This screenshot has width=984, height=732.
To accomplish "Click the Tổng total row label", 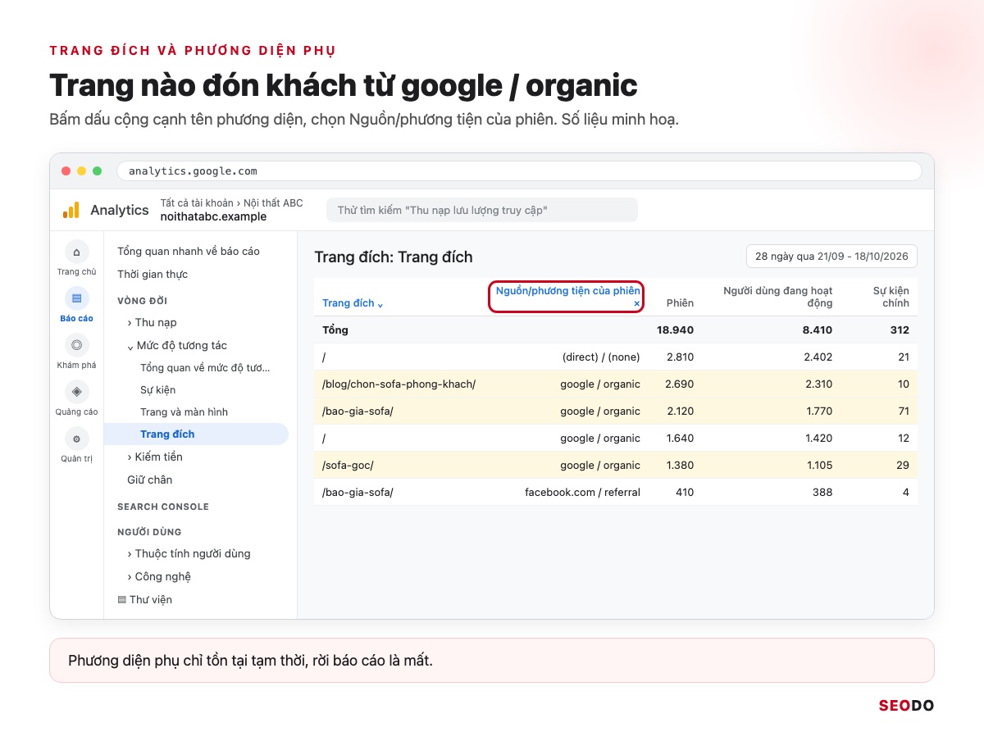I will click(x=335, y=330).
